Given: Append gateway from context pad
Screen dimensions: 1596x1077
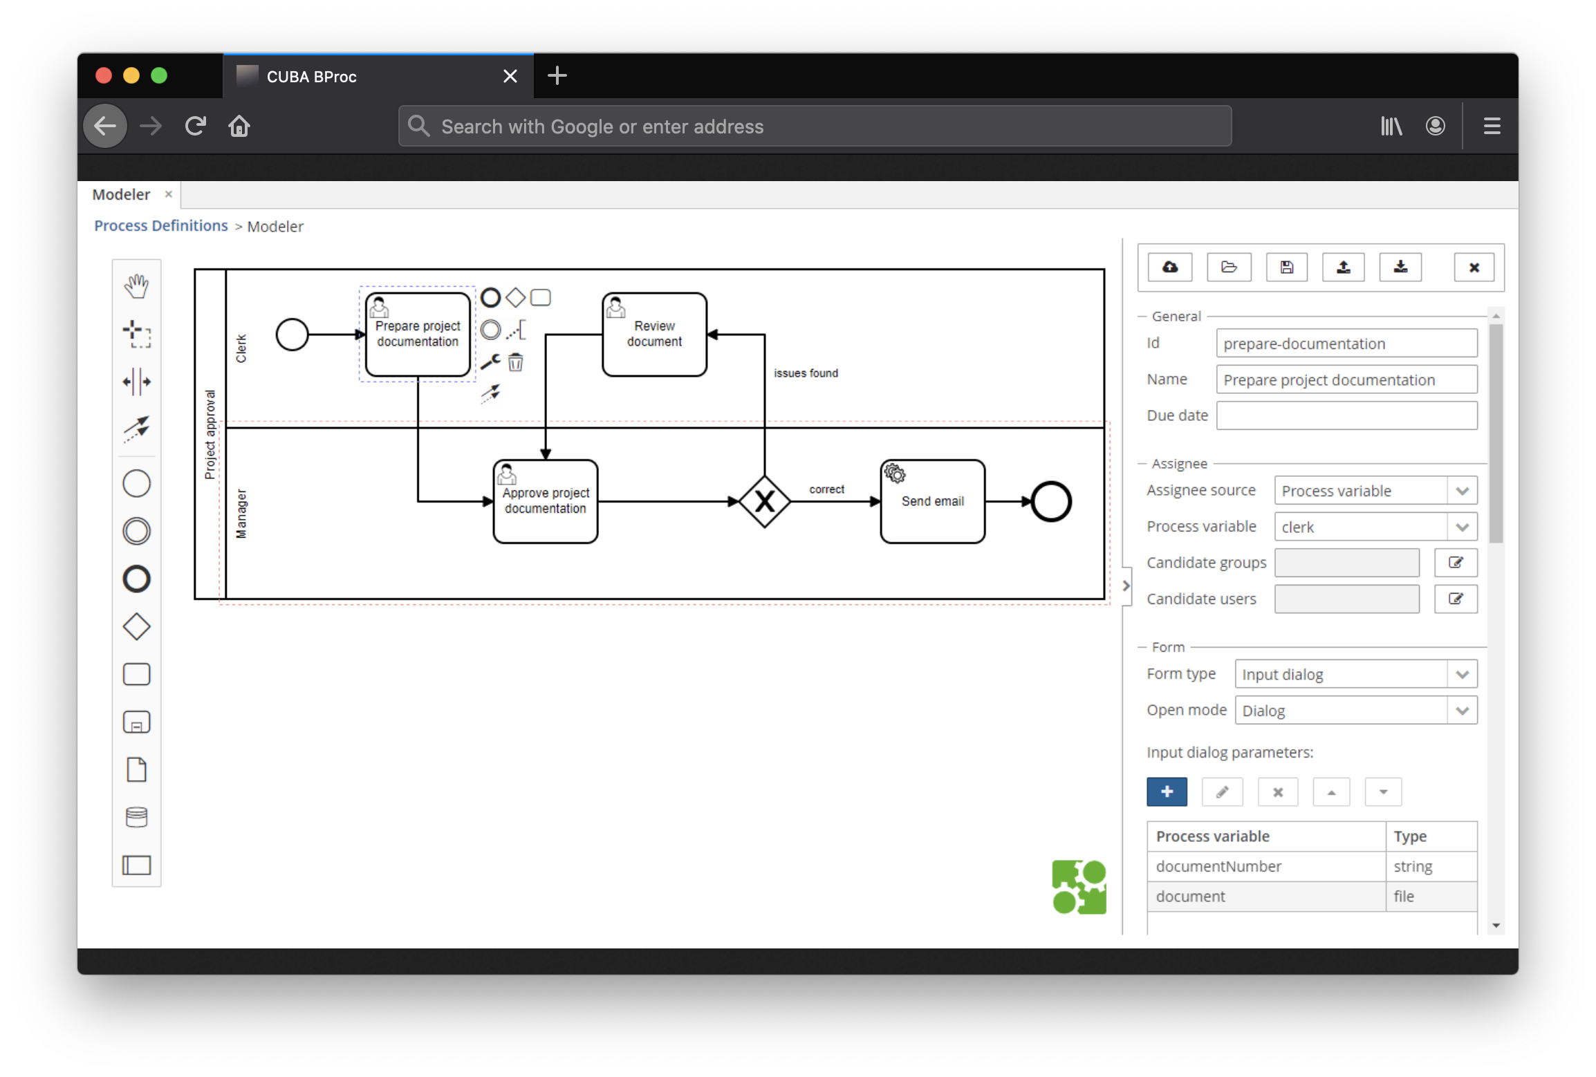Looking at the screenshot, I should [515, 298].
